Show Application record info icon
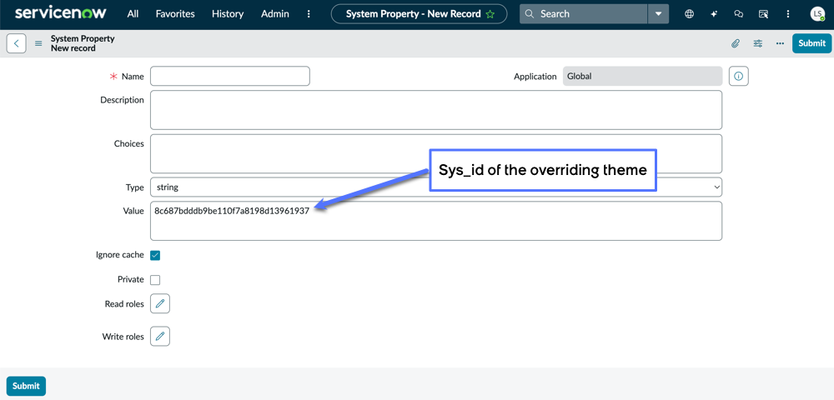 pyautogui.click(x=738, y=76)
